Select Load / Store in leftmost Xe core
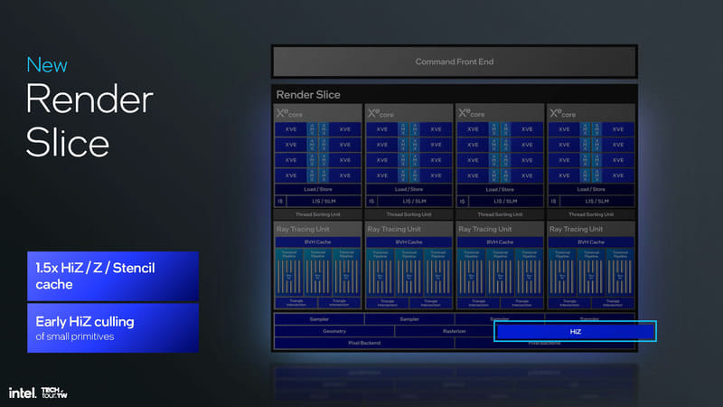 click(318, 189)
